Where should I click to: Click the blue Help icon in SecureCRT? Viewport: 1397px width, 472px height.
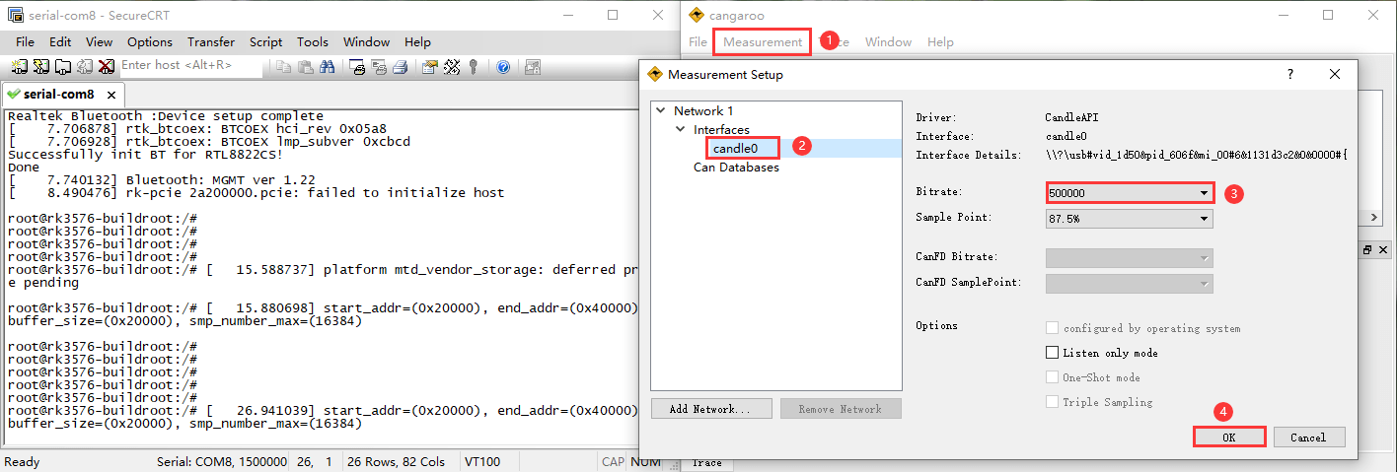(503, 67)
